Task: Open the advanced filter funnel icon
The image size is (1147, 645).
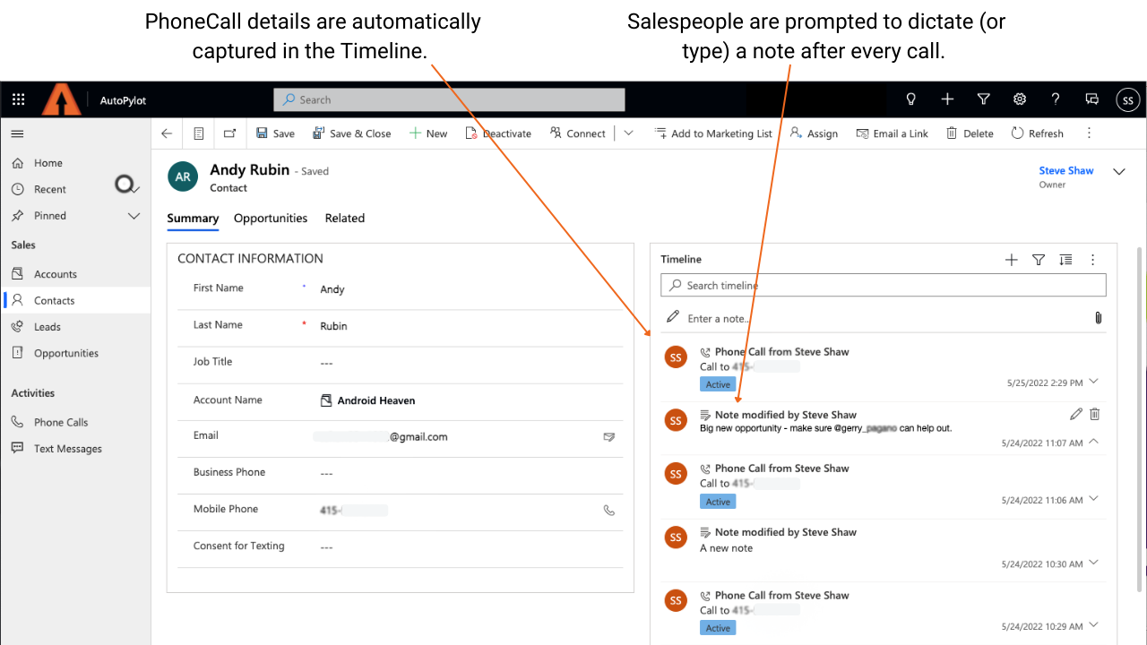Action: tap(983, 99)
